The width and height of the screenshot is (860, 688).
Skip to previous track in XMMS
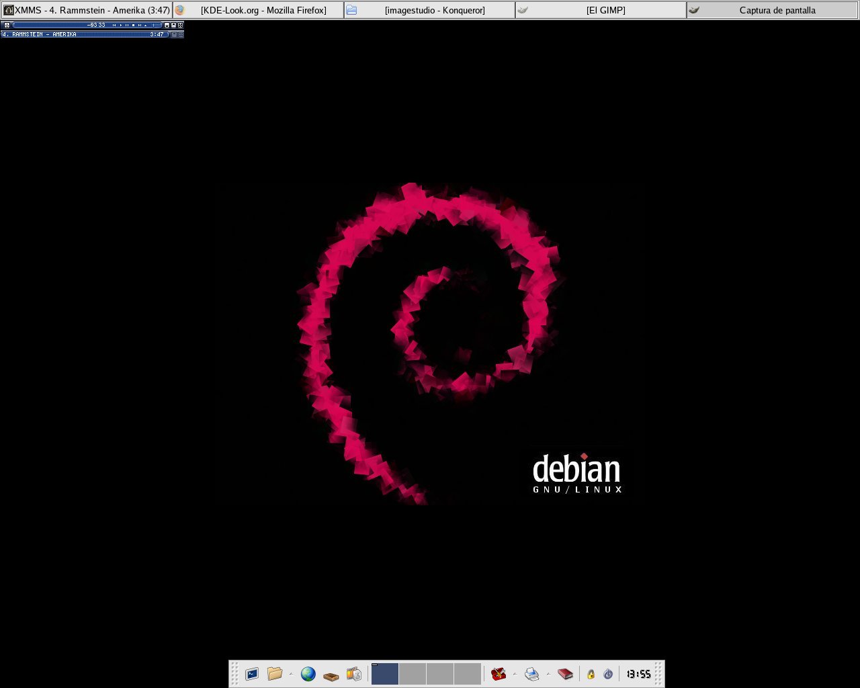114,26
